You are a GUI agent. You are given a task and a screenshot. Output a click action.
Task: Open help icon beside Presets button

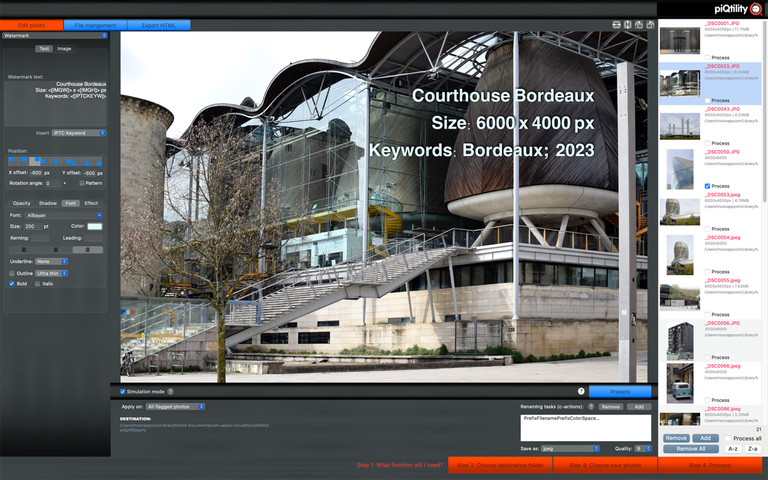tap(581, 391)
